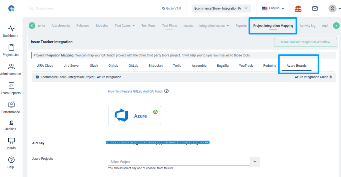Select the Azure integration card
The width and height of the screenshot is (341, 177).
(x=135, y=116)
